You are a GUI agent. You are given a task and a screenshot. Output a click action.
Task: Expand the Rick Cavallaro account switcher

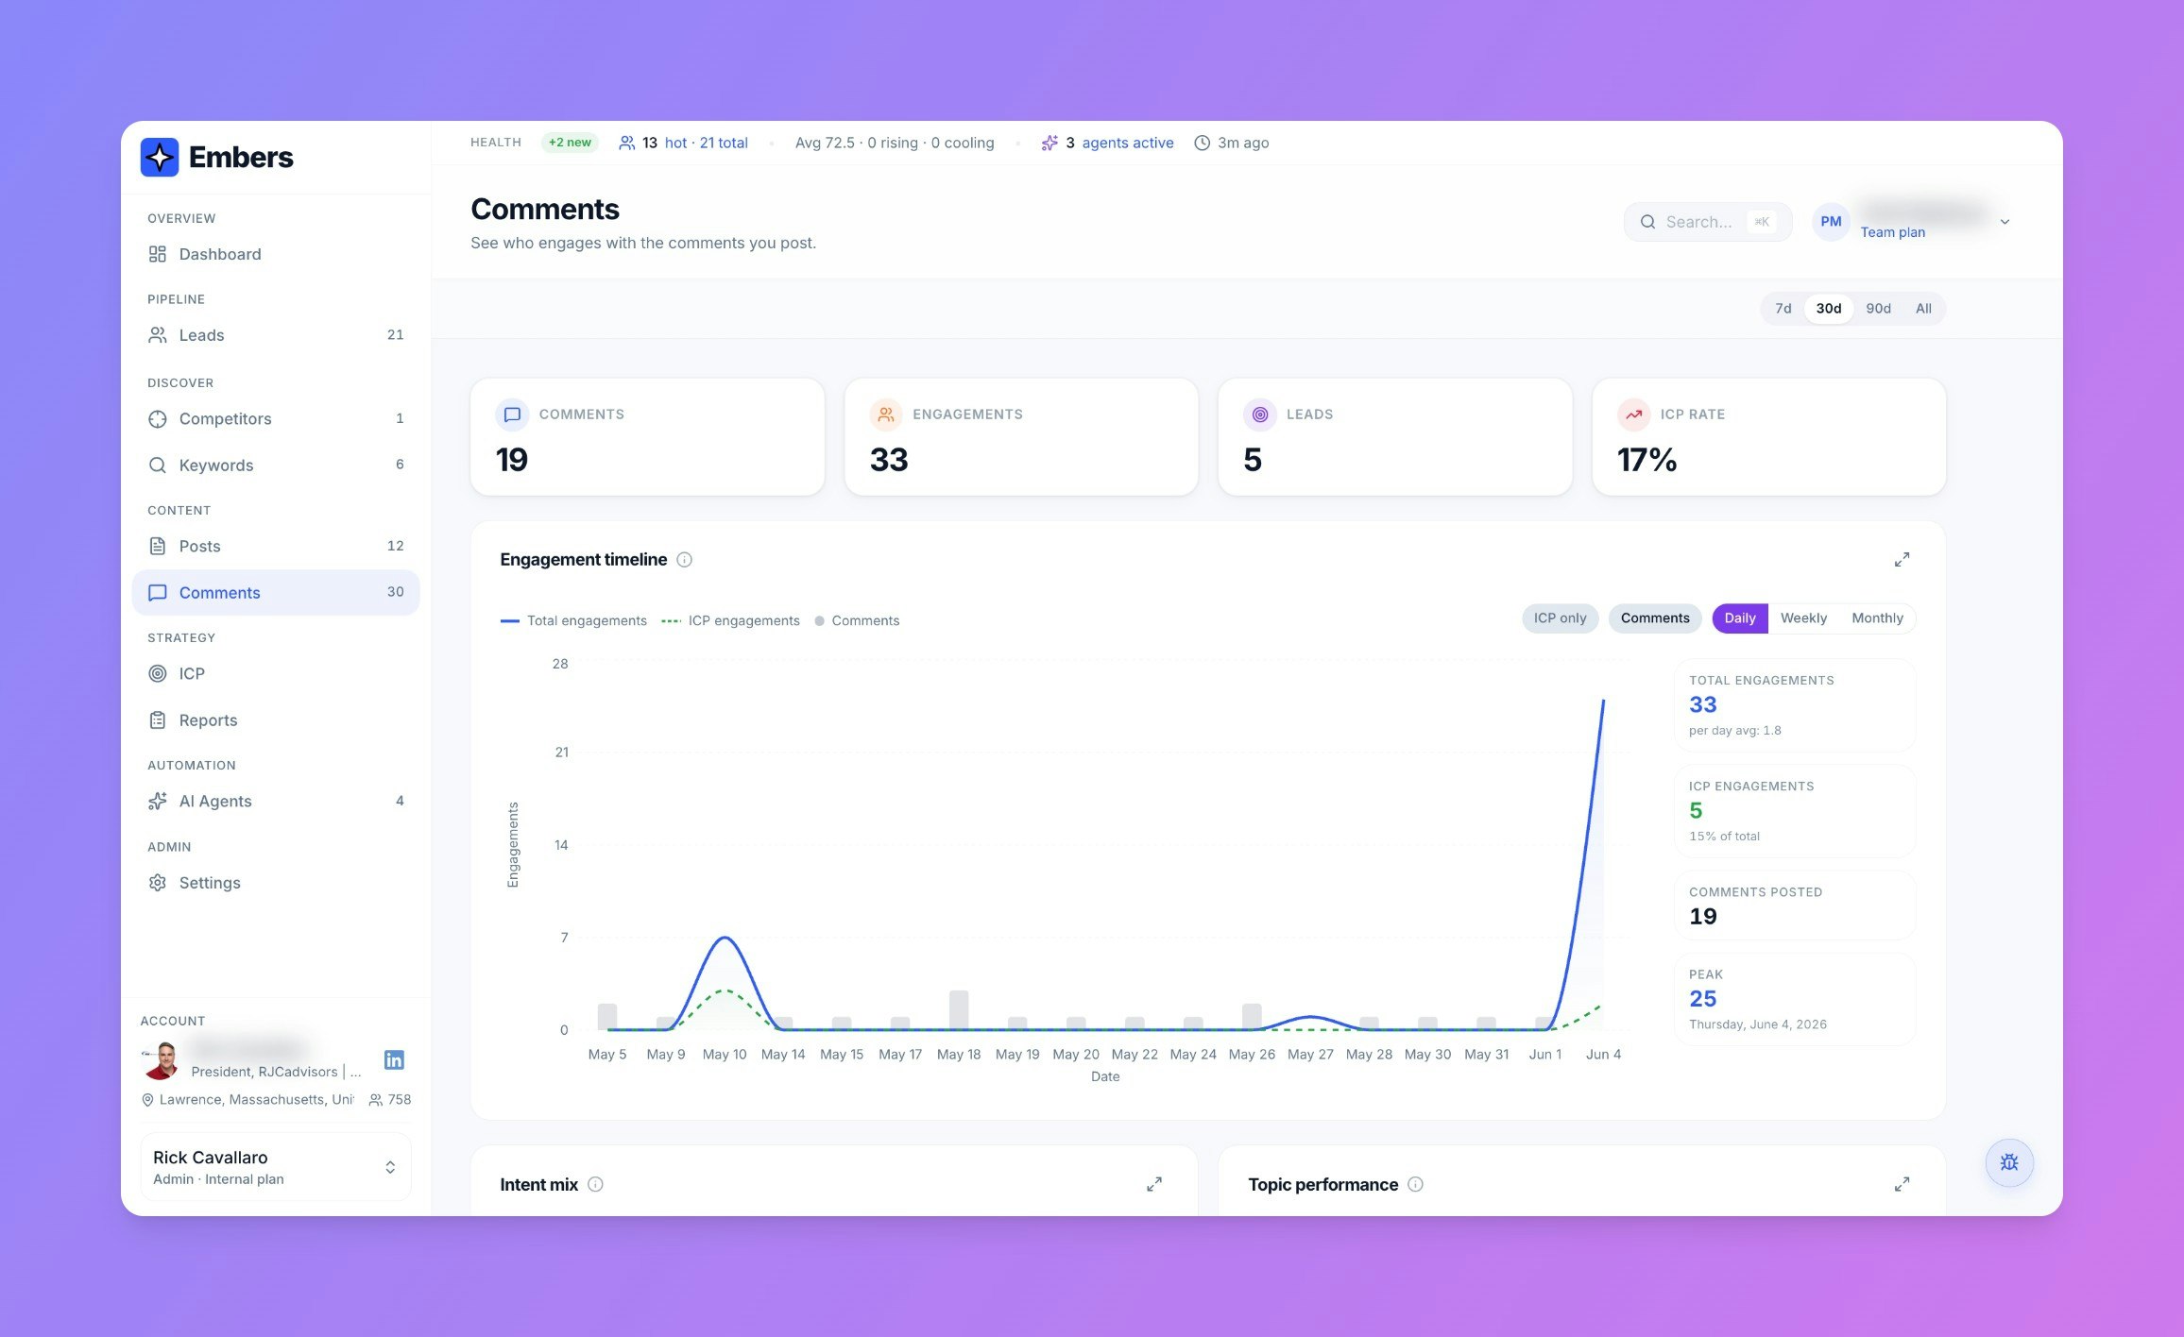coord(276,1167)
